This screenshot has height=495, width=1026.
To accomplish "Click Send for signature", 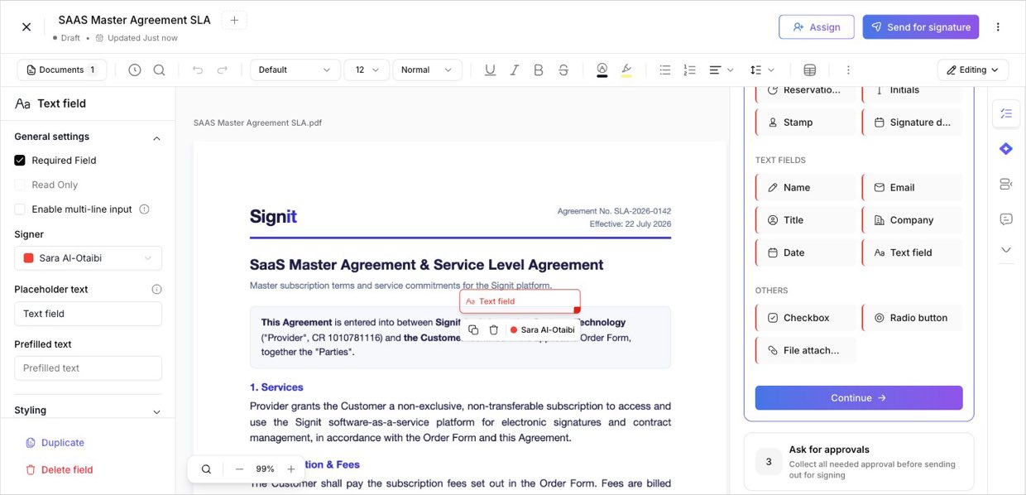I will [x=921, y=26].
